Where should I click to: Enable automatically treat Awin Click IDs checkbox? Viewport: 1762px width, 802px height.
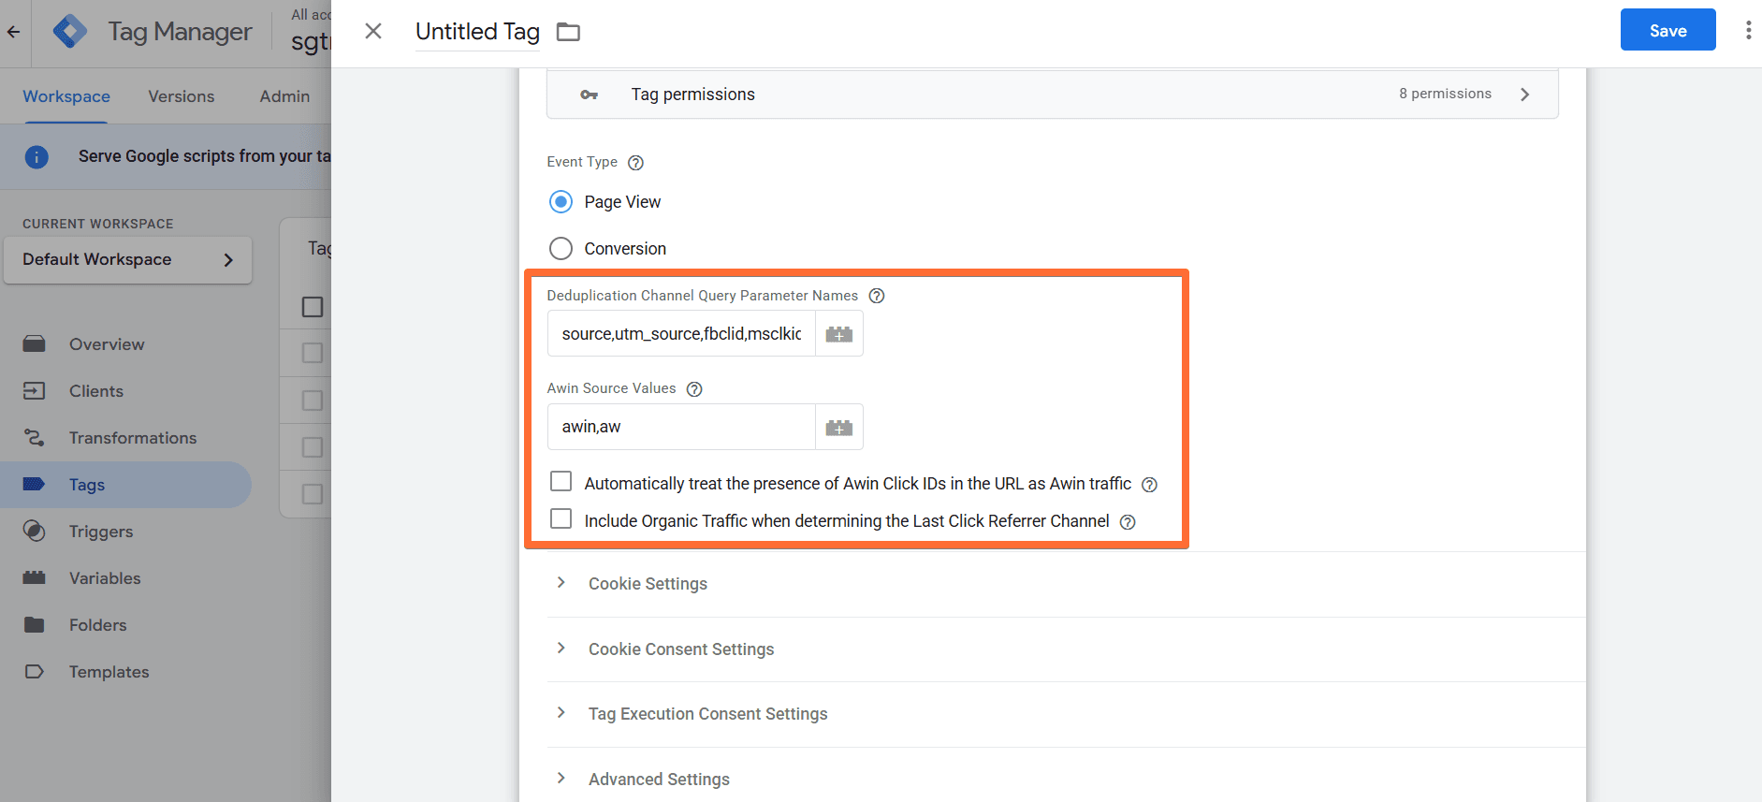(x=561, y=482)
